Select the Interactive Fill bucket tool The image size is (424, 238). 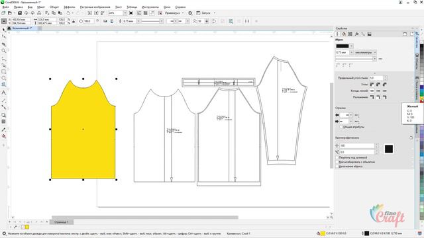(4, 136)
